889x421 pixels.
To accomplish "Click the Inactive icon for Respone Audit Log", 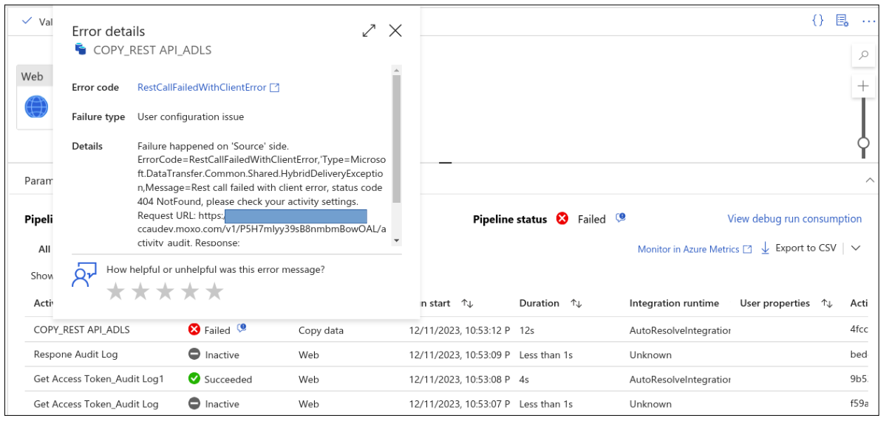I will click(194, 355).
